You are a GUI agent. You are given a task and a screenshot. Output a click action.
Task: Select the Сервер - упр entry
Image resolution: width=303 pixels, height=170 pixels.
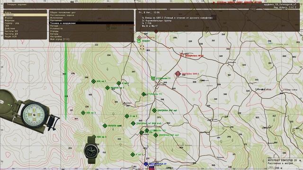(12, 23)
